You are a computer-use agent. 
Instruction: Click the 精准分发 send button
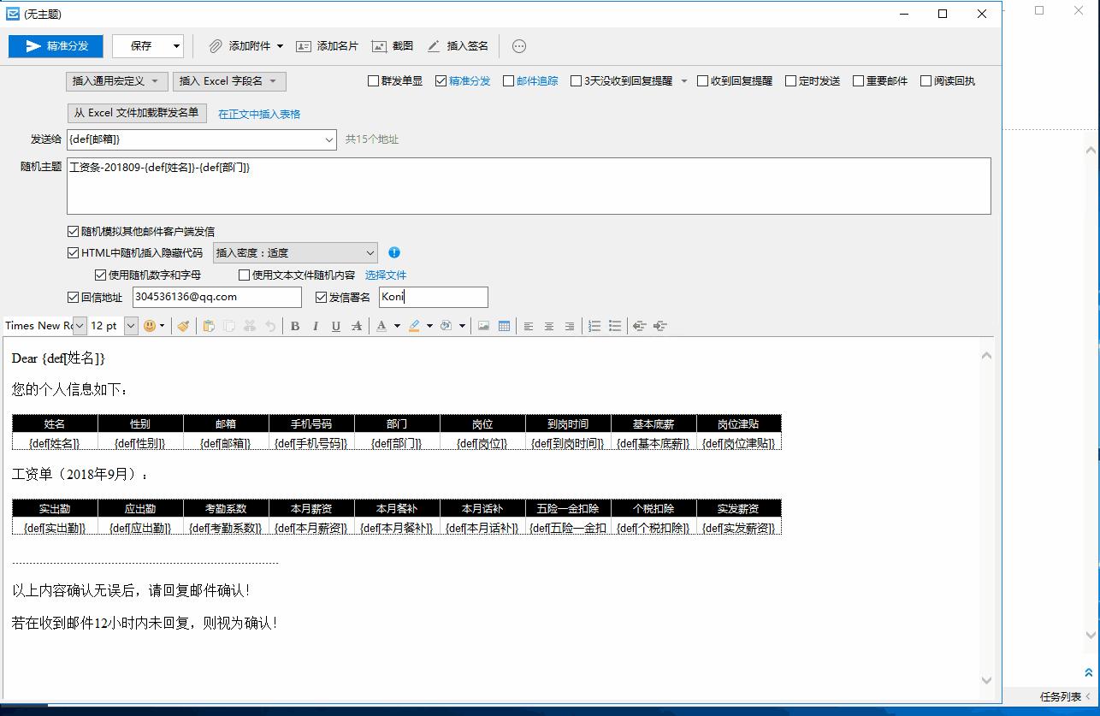(56, 46)
